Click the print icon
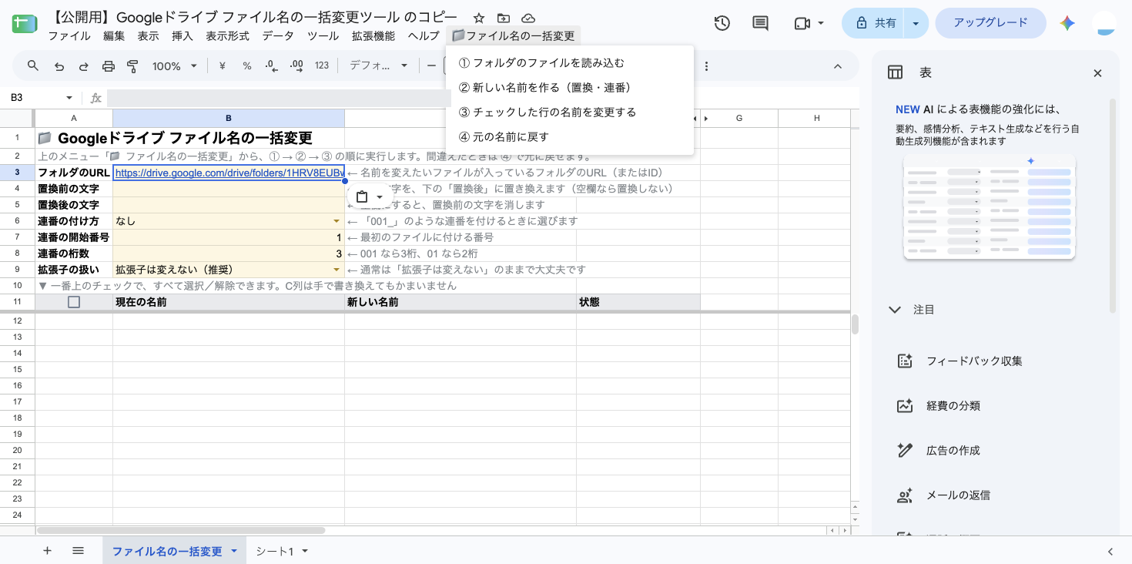The image size is (1132, 564). click(x=108, y=65)
